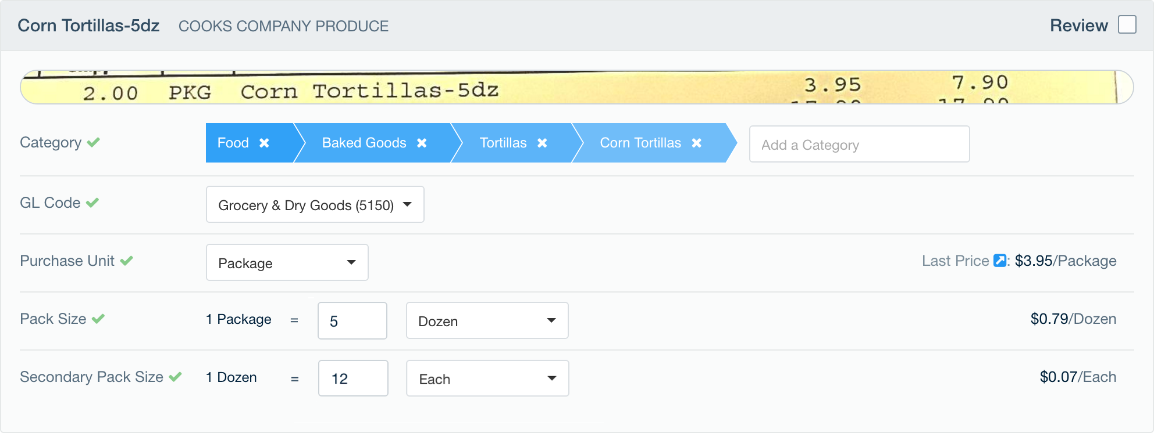
Task: Open the Dozen unit dropdown
Action: [487, 320]
